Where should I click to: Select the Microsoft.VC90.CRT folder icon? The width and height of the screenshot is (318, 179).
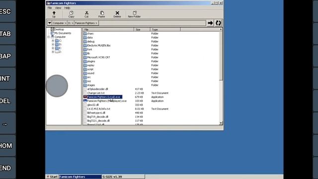pyautogui.click(x=85, y=58)
